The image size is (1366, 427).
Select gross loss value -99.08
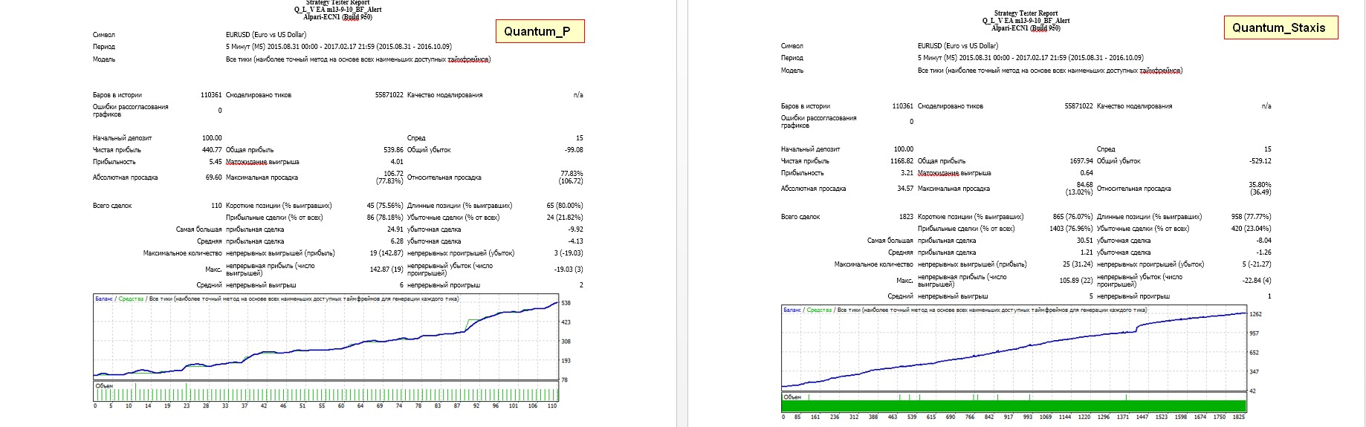[574, 150]
